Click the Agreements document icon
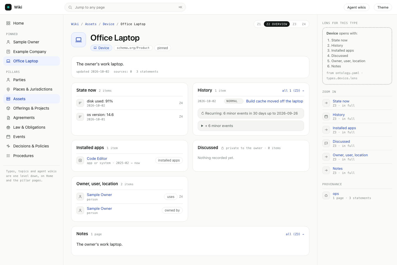This screenshot has height=265, width=397. pos(8,118)
